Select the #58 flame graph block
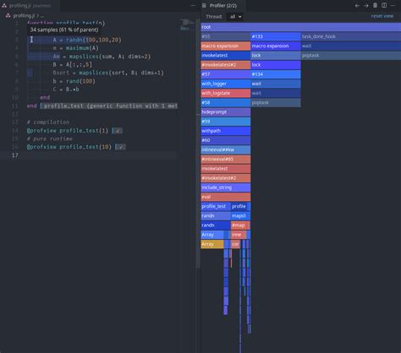Image resolution: width=401 pixels, height=353 pixels. [226, 102]
